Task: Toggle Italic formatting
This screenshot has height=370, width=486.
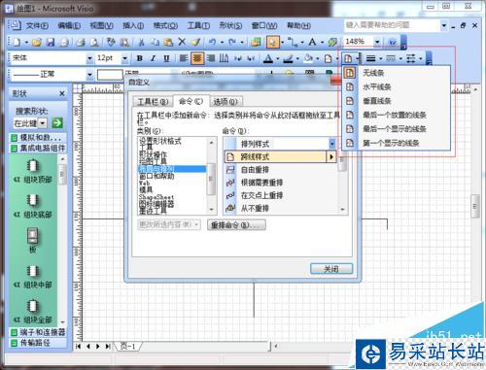Action: 153,58
